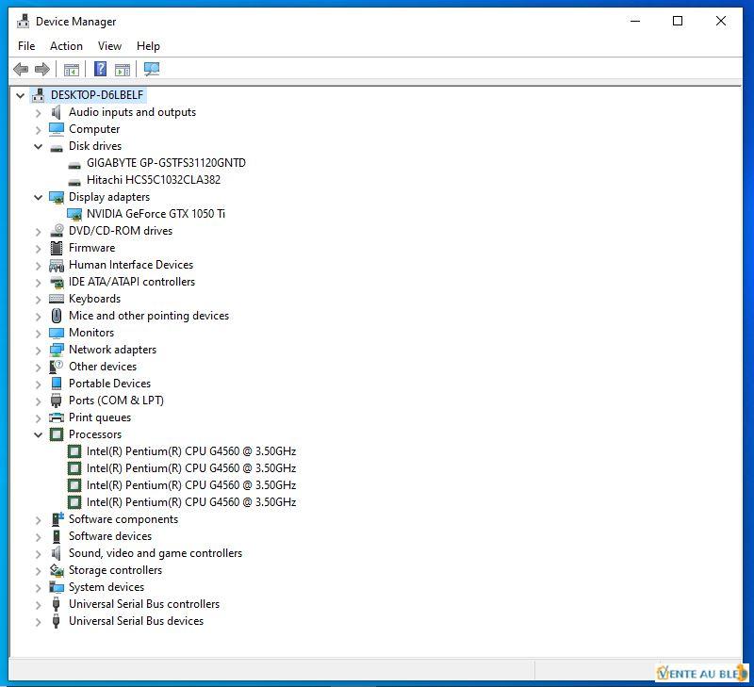Viewport: 754px width, 687px height.
Task: Collapse the Display adapters category
Action: tap(38, 197)
